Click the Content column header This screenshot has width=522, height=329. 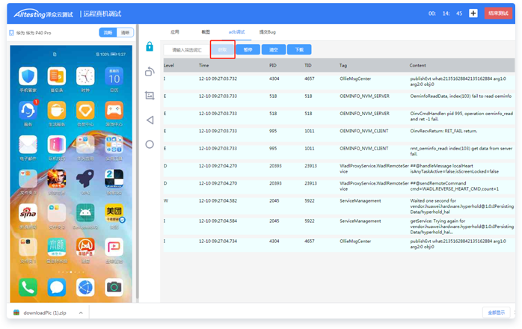pyautogui.click(x=417, y=65)
